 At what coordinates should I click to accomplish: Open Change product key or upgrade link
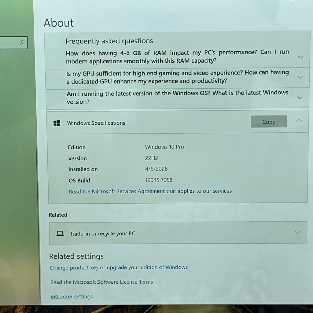(x=119, y=267)
